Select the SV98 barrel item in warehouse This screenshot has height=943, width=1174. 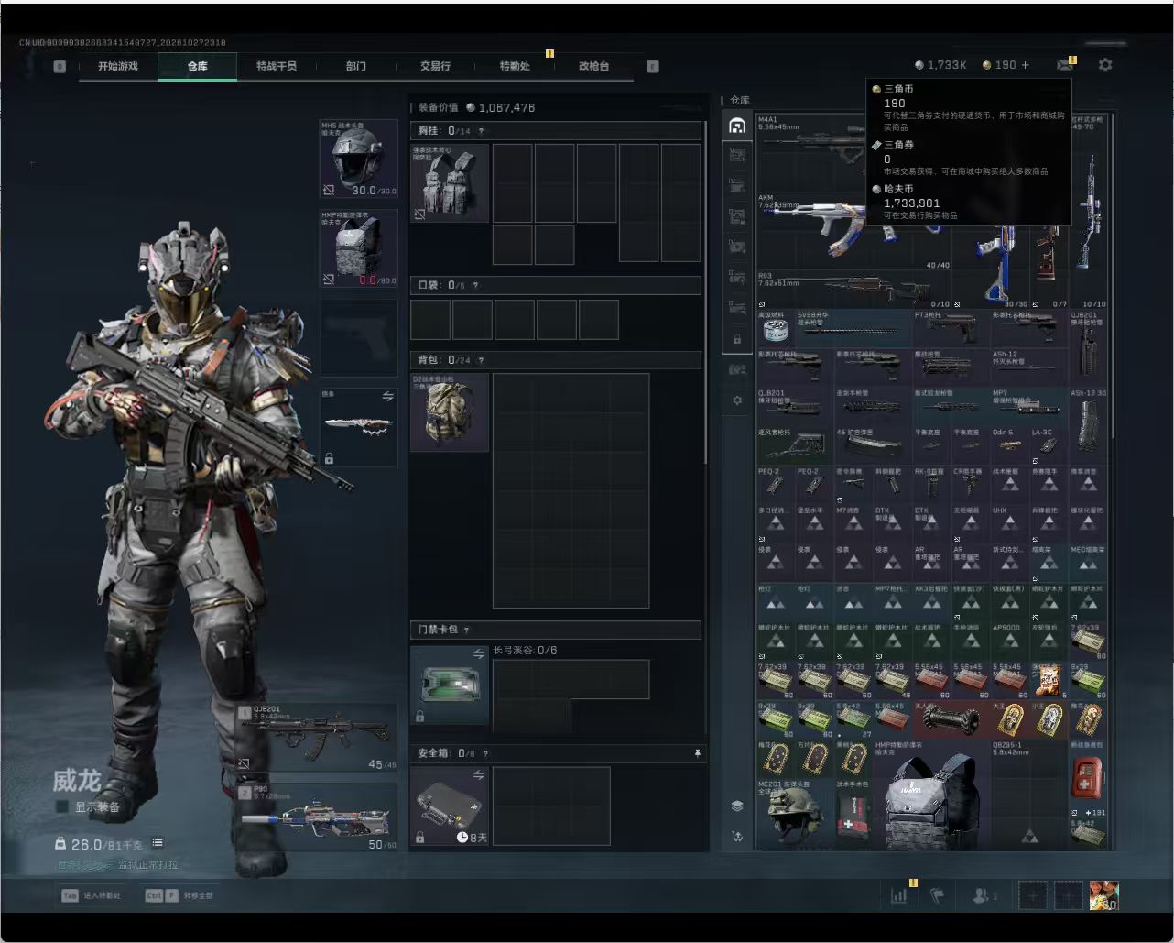[x=853, y=328]
